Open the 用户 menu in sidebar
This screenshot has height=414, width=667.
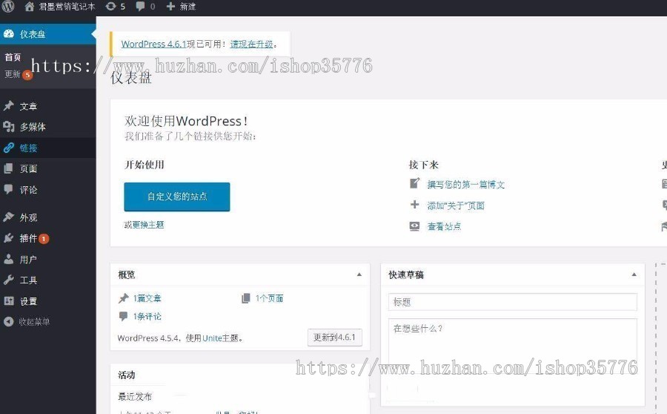[x=28, y=260]
